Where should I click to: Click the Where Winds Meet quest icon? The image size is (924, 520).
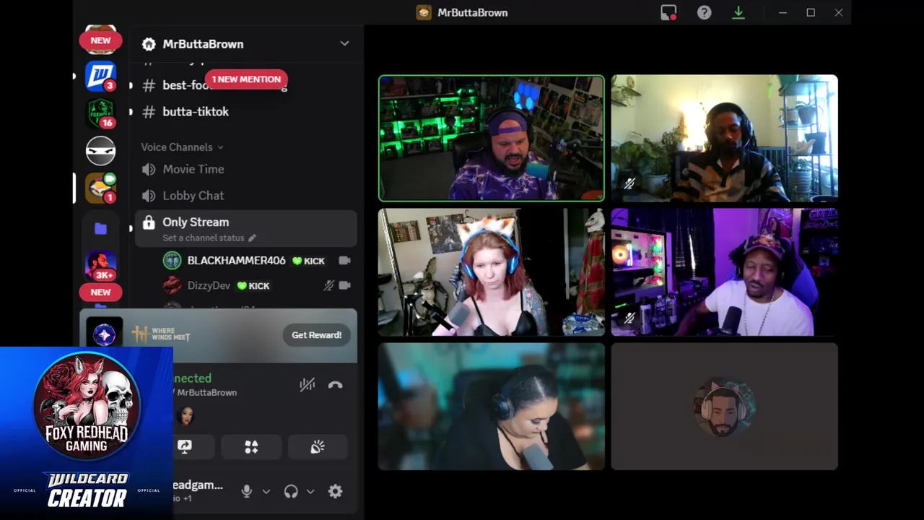(105, 335)
